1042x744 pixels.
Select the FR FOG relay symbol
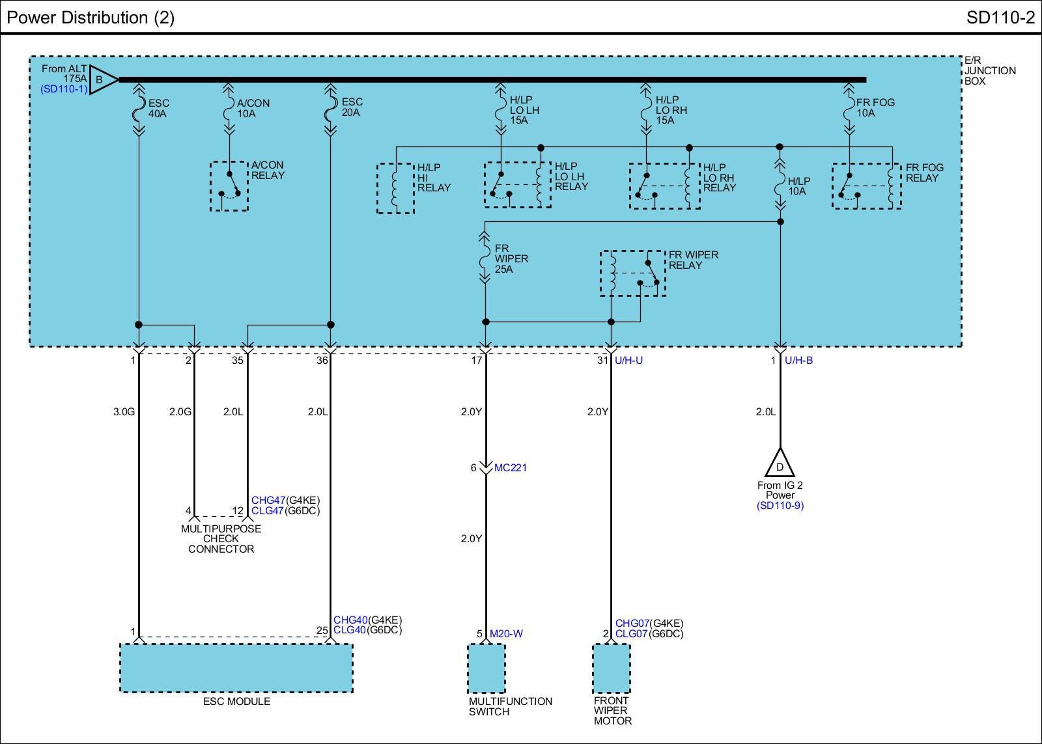(x=866, y=186)
